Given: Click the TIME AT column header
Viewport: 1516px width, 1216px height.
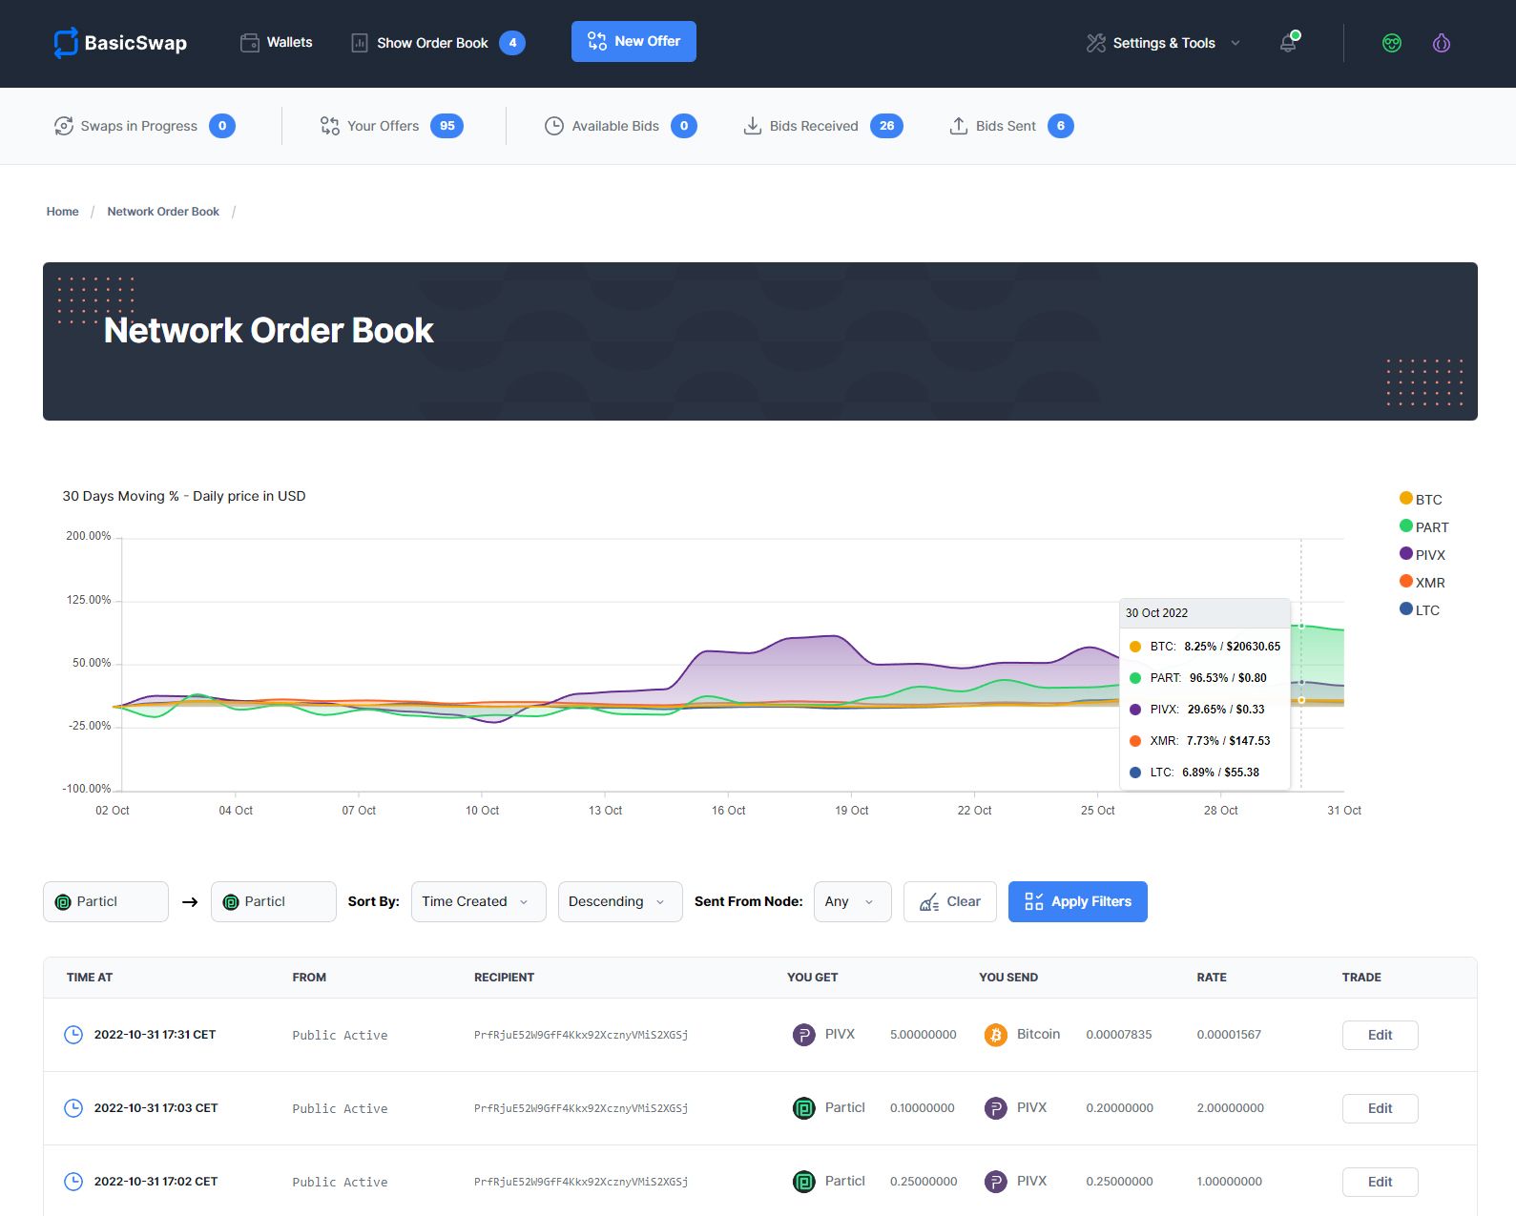Looking at the screenshot, I should pos(90,978).
